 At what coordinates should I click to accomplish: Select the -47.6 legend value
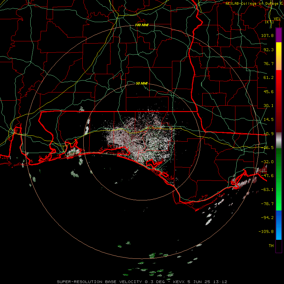pyautogui.click(x=267, y=176)
